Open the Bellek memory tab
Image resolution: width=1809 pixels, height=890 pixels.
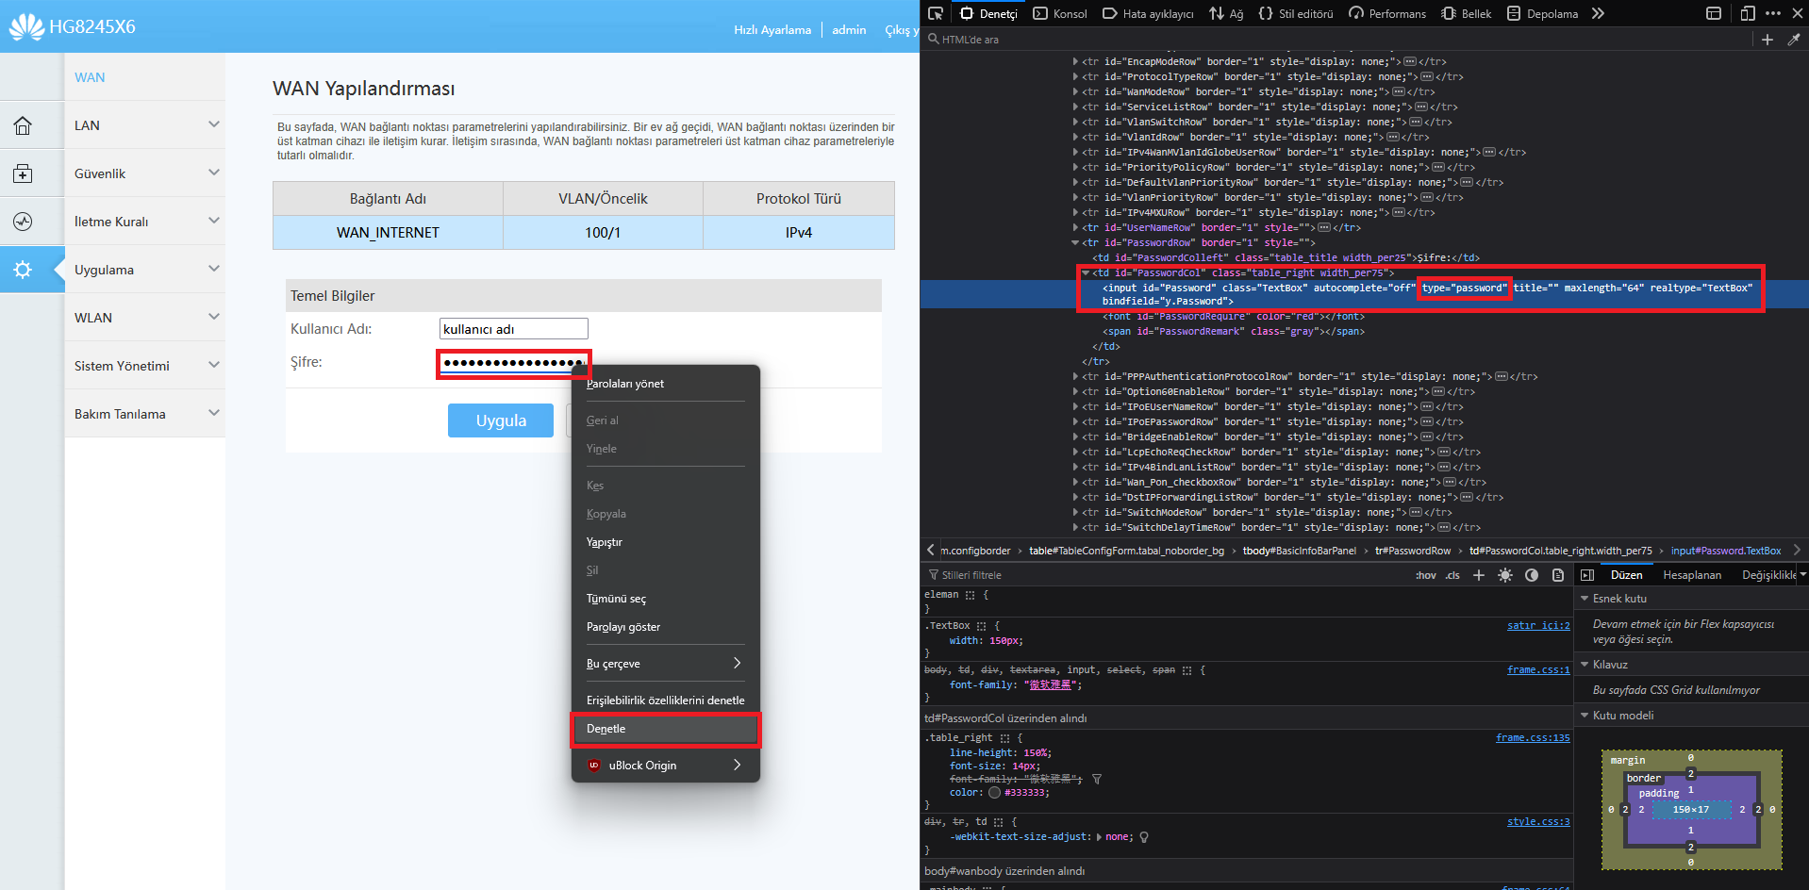pos(1467,13)
